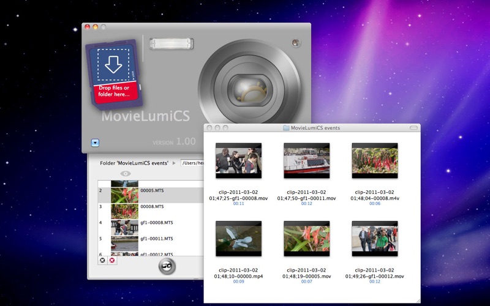Viewport: 490px width, 306px height.
Task: Click the SD card drop zone icon
Action: [114, 74]
